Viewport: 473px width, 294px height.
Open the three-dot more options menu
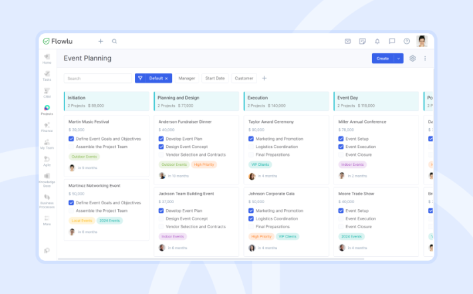[x=425, y=58]
